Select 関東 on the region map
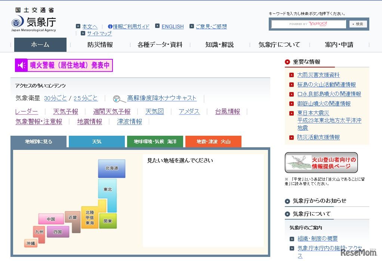382x261 pixels. (108, 221)
